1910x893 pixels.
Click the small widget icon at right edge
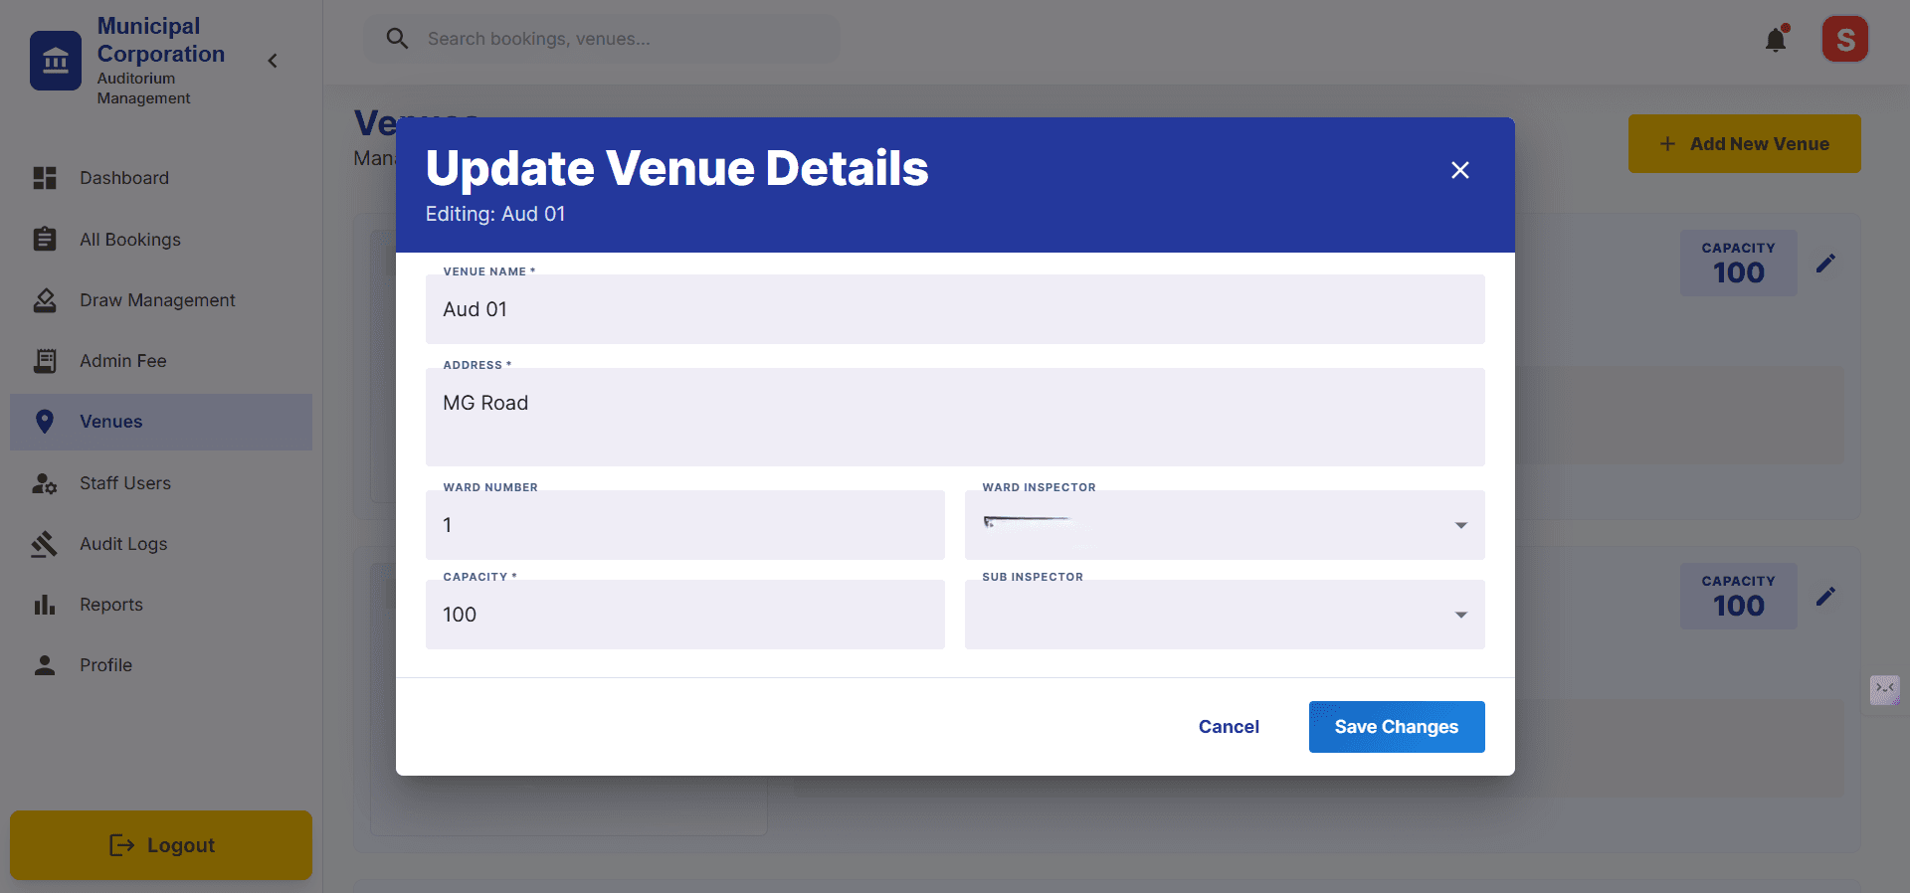pyautogui.click(x=1885, y=689)
